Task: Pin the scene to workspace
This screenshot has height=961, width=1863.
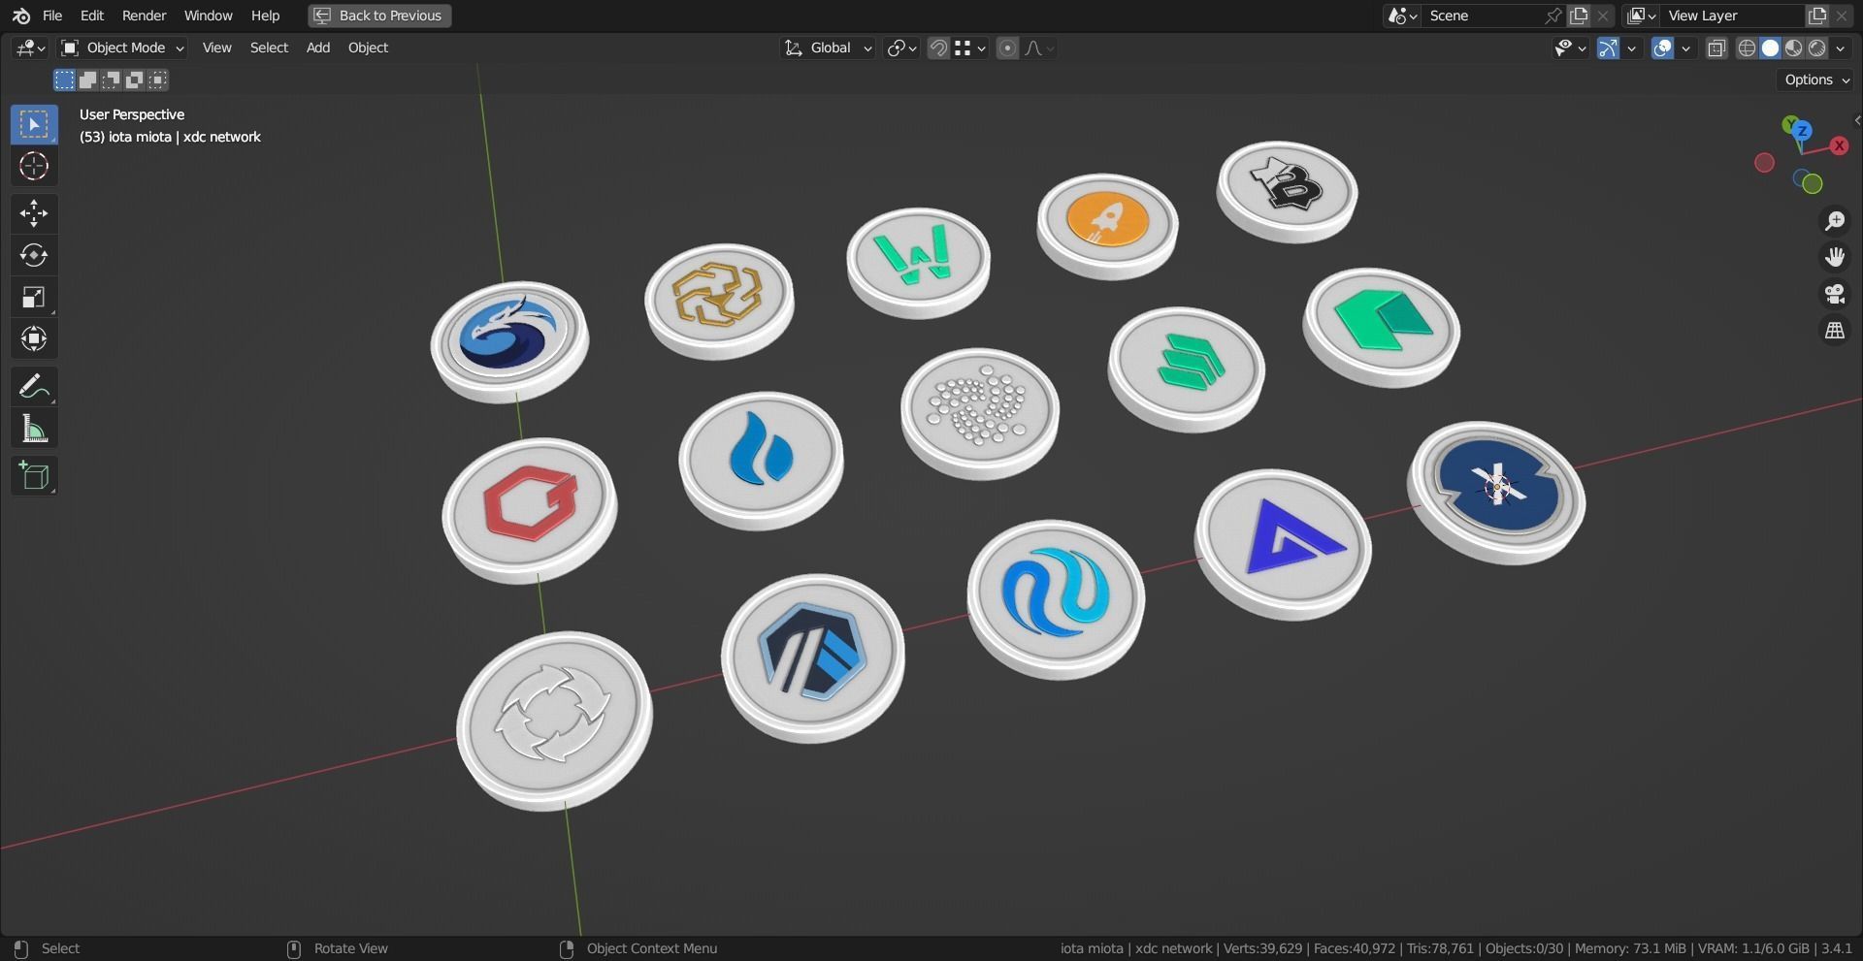Action: tap(1552, 16)
